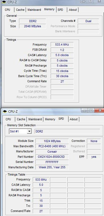104x216 pixels.
Task: Maximize the bottom CPU-Z window
Action: point(91,111)
